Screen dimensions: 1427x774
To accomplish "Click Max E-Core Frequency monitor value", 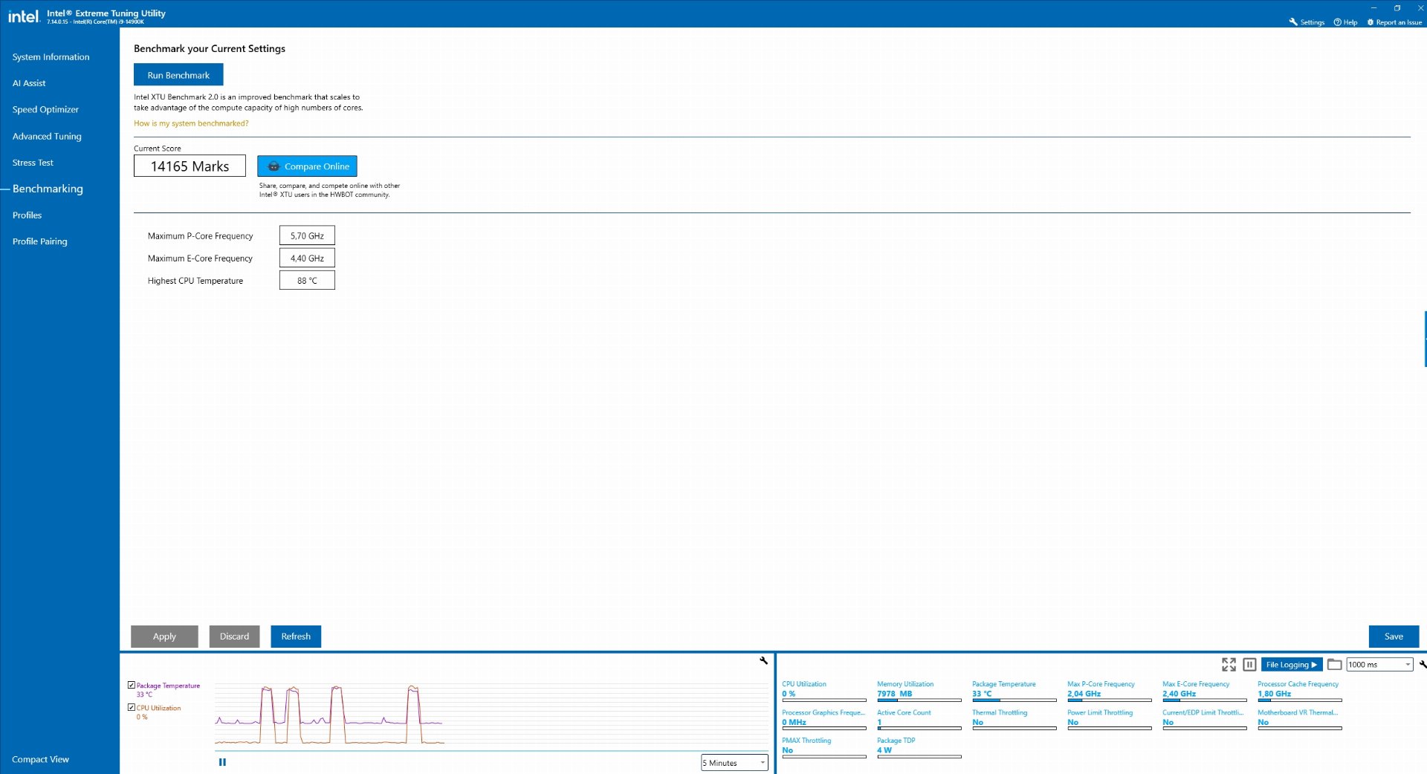I will pos(1179,694).
